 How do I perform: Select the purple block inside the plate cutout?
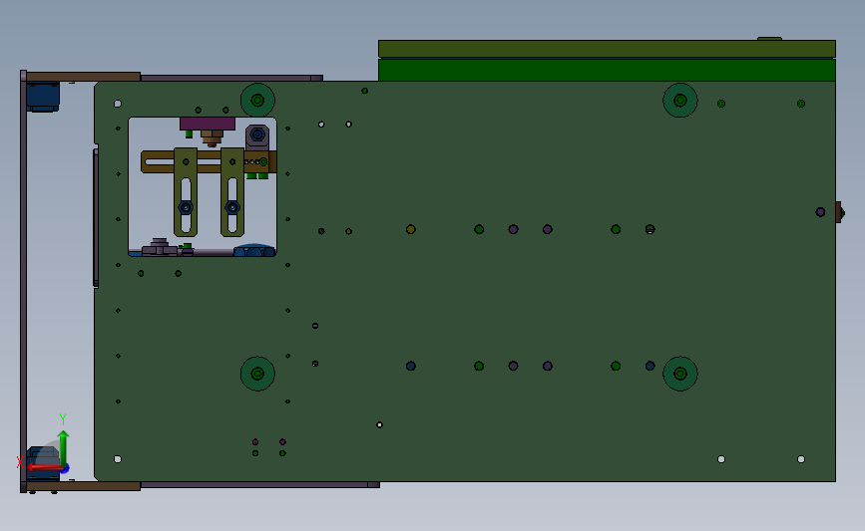[208, 124]
